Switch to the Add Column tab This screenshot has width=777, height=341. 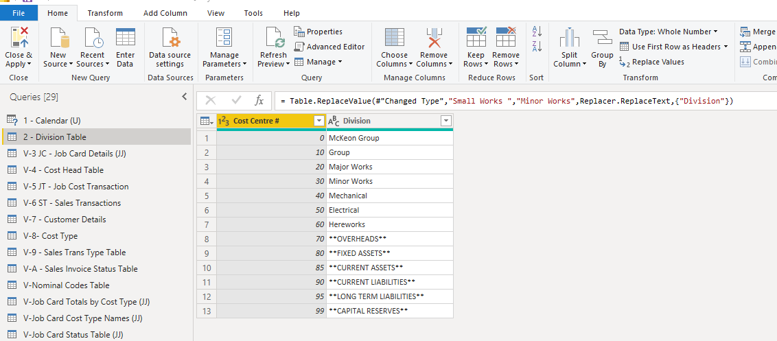(x=165, y=13)
